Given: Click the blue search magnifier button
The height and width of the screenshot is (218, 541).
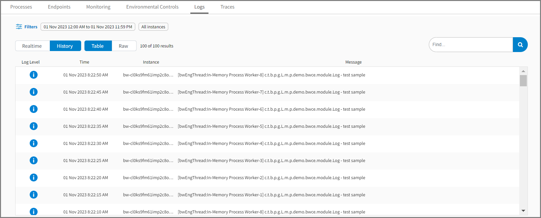Looking at the screenshot, I should (520, 45).
